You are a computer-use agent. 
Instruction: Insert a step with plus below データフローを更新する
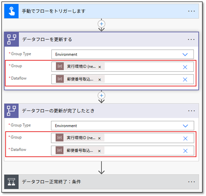pos(101,95)
